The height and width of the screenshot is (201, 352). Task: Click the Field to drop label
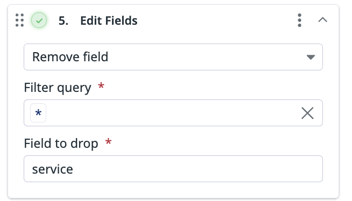[61, 143]
